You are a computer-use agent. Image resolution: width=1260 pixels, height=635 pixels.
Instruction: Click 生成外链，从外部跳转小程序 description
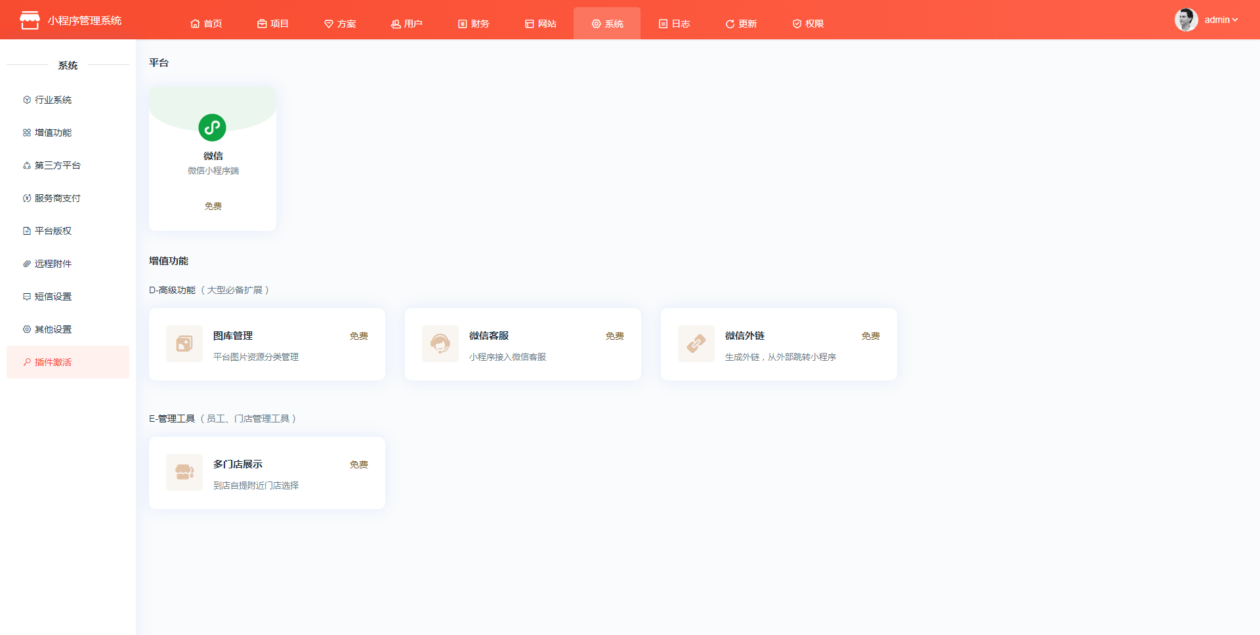[780, 357]
